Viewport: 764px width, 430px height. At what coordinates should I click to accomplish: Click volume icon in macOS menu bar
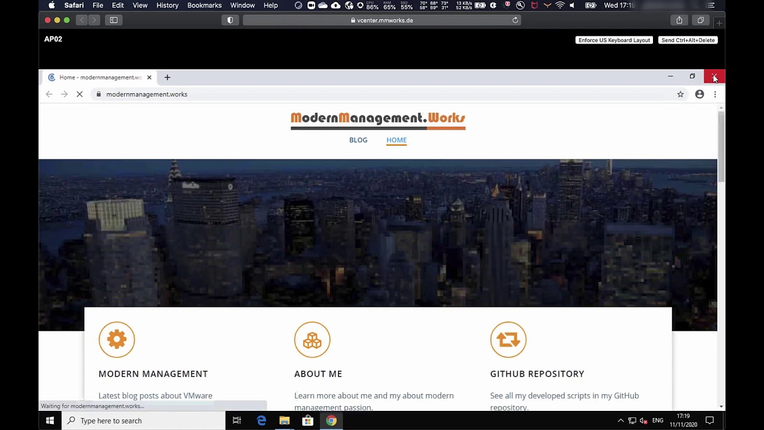[572, 5]
